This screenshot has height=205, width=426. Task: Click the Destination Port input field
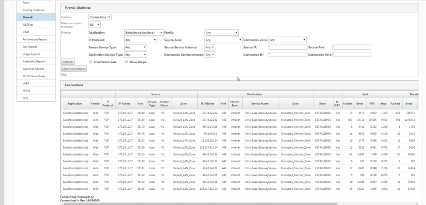(x=352, y=55)
